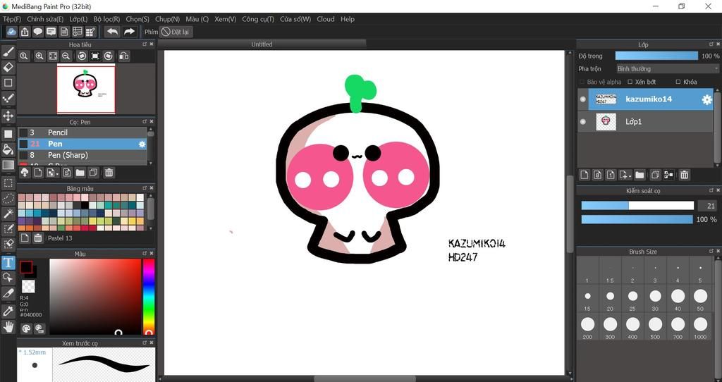Open the Bộ lọc(R) menu
The image size is (722, 382).
pyautogui.click(x=107, y=19)
